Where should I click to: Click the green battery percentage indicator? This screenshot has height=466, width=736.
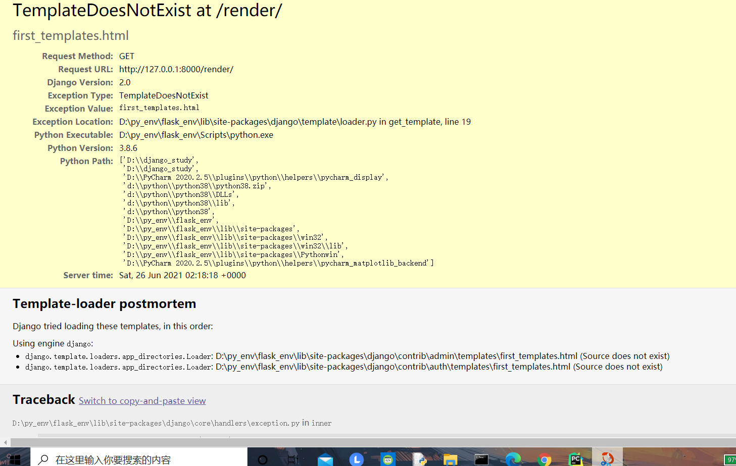point(730,459)
